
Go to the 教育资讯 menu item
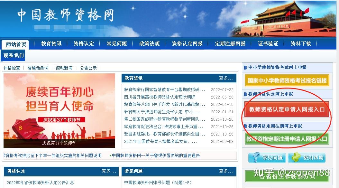click(x=51, y=44)
